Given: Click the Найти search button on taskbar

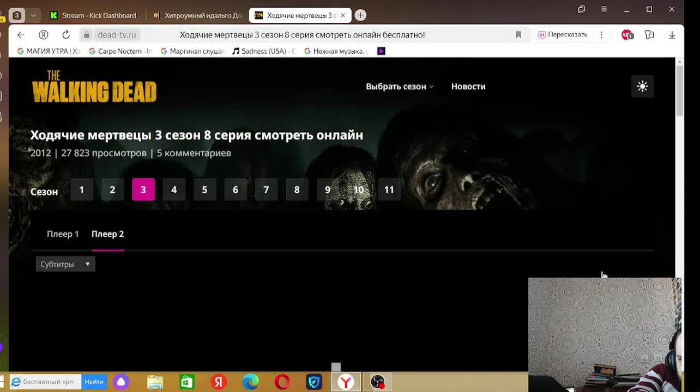Looking at the screenshot, I should tap(94, 382).
